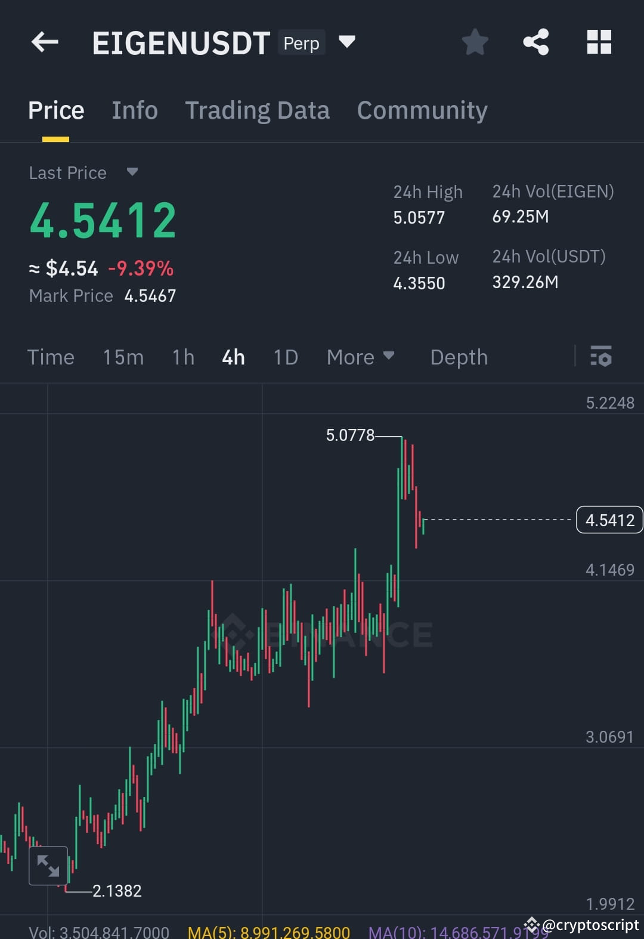
Task: Share the EIGENUSDT chart
Action: (x=536, y=42)
